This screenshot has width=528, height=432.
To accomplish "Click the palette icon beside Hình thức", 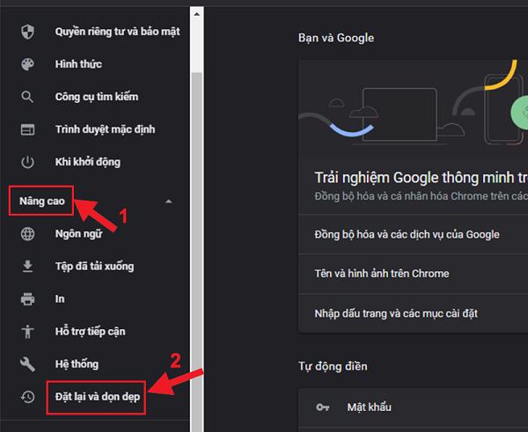I will point(28,64).
